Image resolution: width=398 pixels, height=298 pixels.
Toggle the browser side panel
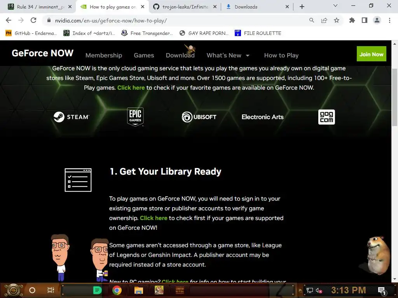(x=365, y=21)
